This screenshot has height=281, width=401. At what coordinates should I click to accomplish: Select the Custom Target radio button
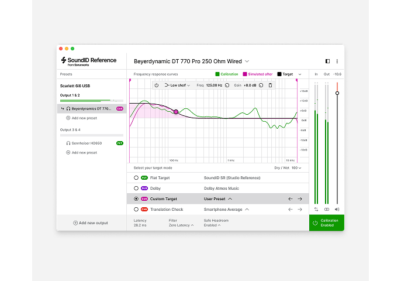[x=136, y=199]
